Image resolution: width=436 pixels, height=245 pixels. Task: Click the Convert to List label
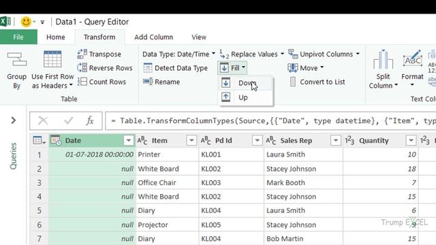(x=322, y=82)
